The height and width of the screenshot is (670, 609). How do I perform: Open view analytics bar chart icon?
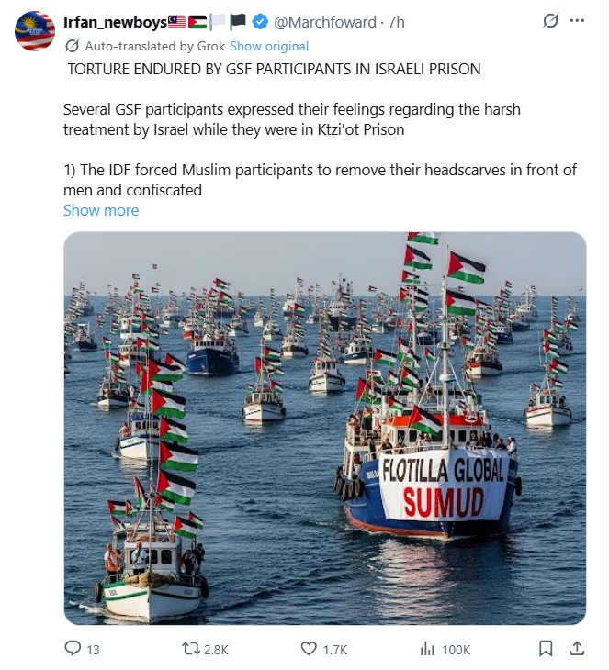[x=427, y=649]
